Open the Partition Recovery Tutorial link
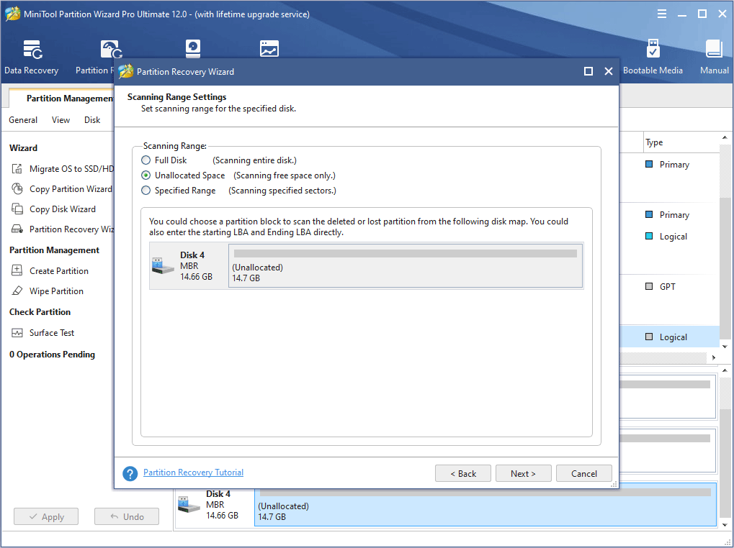 pyautogui.click(x=193, y=472)
